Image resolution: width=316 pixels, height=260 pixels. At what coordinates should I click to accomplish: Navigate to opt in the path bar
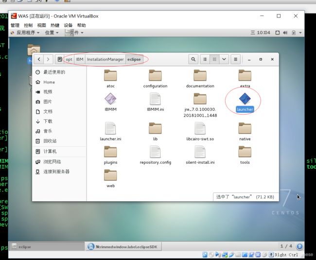[x=69, y=59]
